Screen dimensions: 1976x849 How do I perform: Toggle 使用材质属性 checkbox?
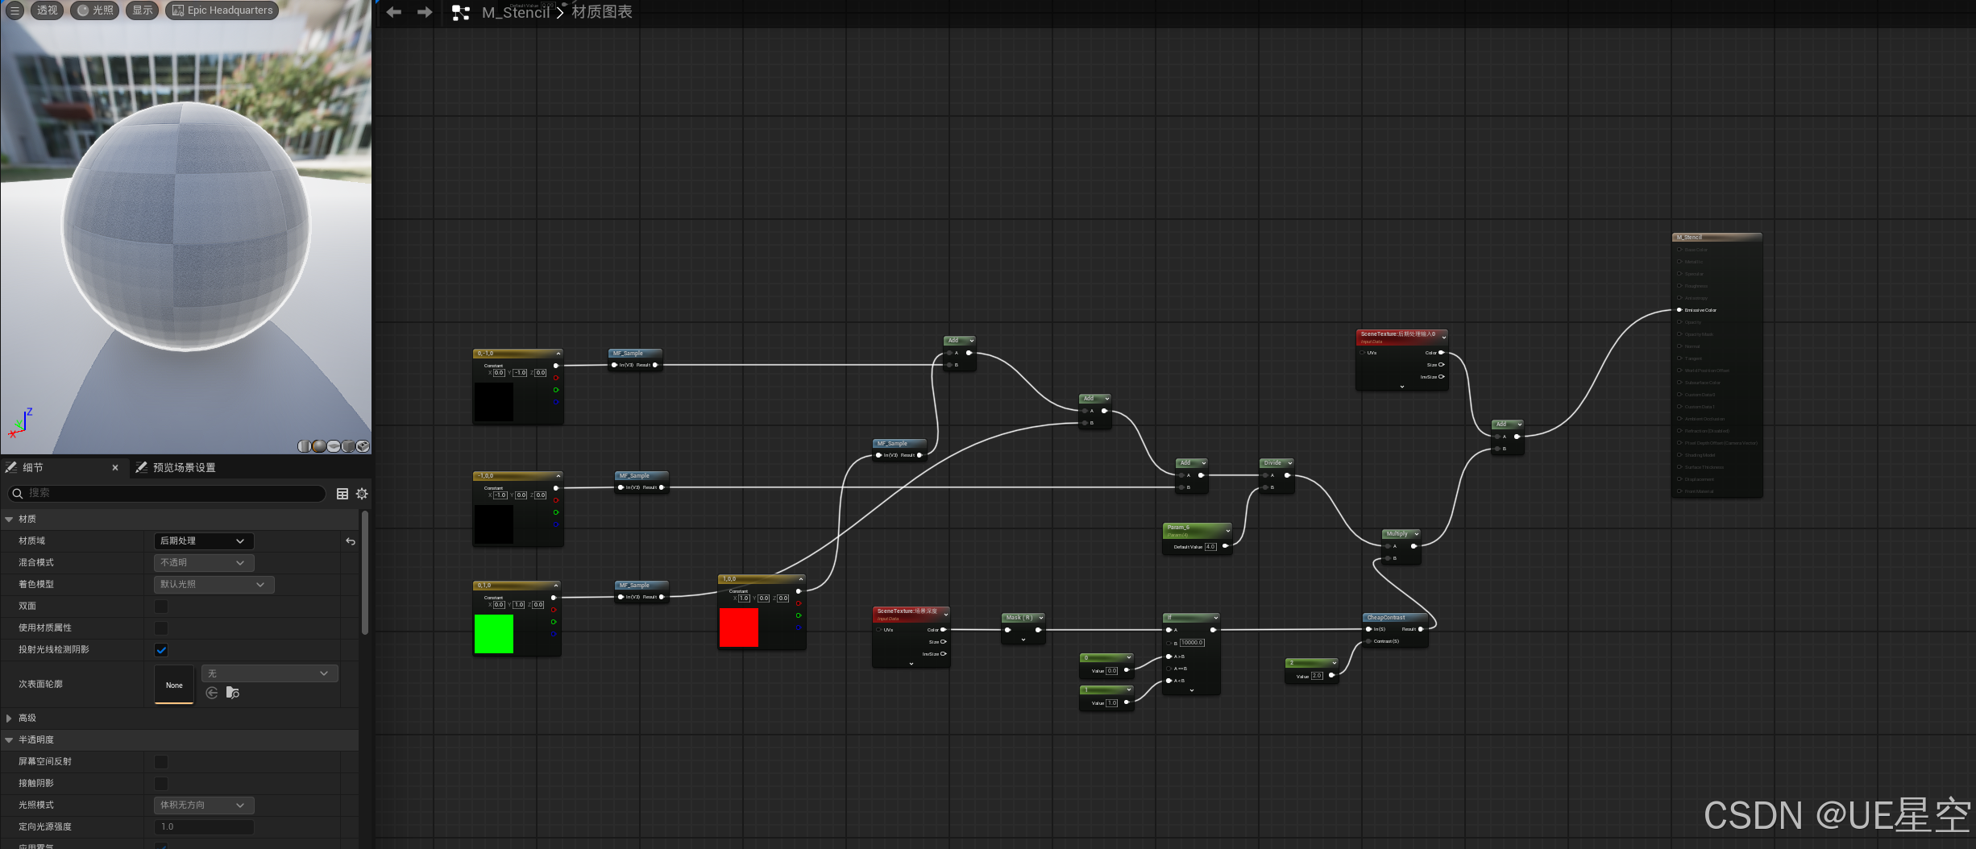click(161, 628)
